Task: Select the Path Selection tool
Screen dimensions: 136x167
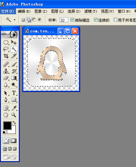Action: pos(6,93)
